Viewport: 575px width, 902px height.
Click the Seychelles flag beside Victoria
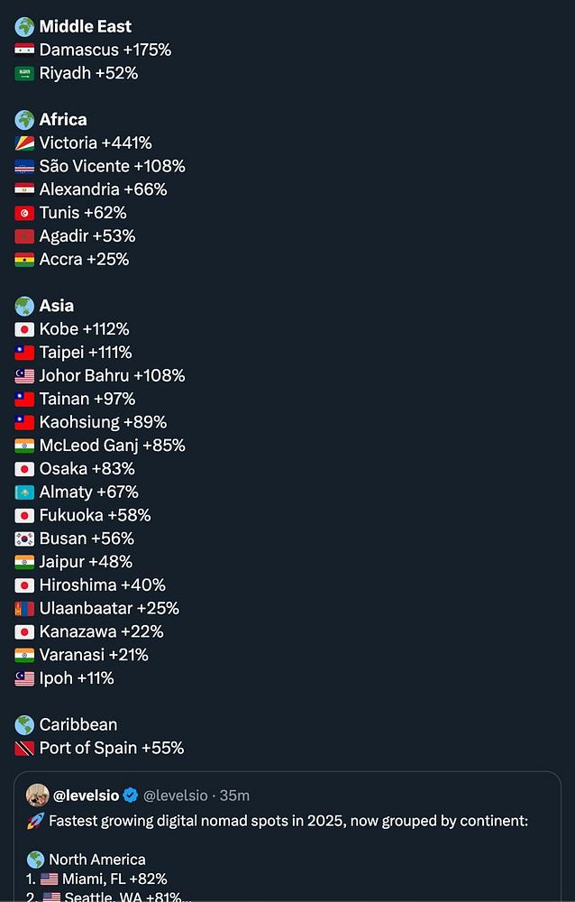24,143
